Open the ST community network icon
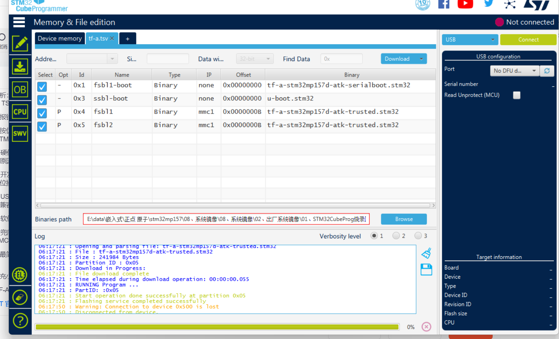559x339 pixels. click(510, 4)
